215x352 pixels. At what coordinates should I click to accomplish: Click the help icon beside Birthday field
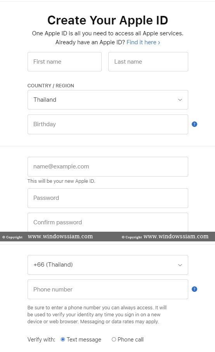(x=194, y=124)
